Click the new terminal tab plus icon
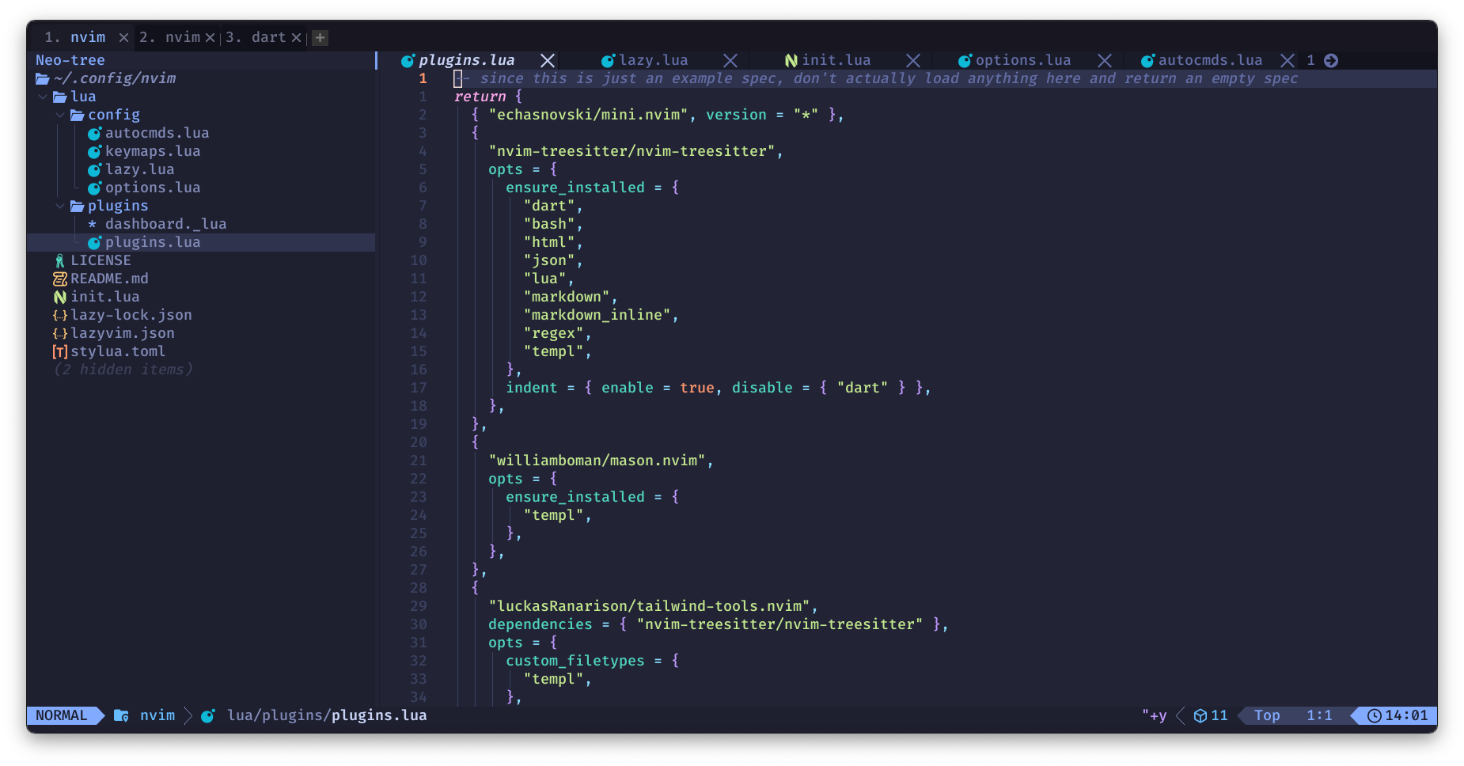The height and width of the screenshot is (766, 1464). click(x=320, y=37)
